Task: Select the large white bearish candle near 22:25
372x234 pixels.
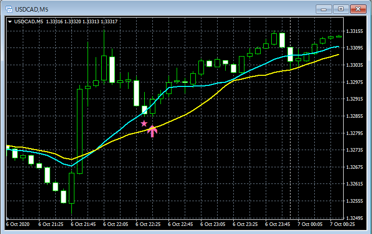Action: [x=137, y=93]
